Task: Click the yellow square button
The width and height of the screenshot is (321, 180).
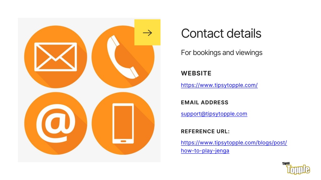Action: tap(147, 32)
